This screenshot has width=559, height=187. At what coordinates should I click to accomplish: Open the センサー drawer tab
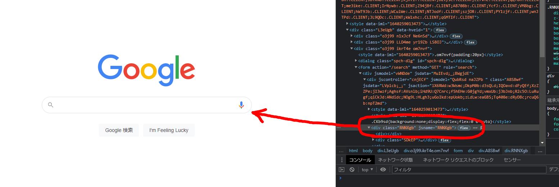(x=512, y=160)
